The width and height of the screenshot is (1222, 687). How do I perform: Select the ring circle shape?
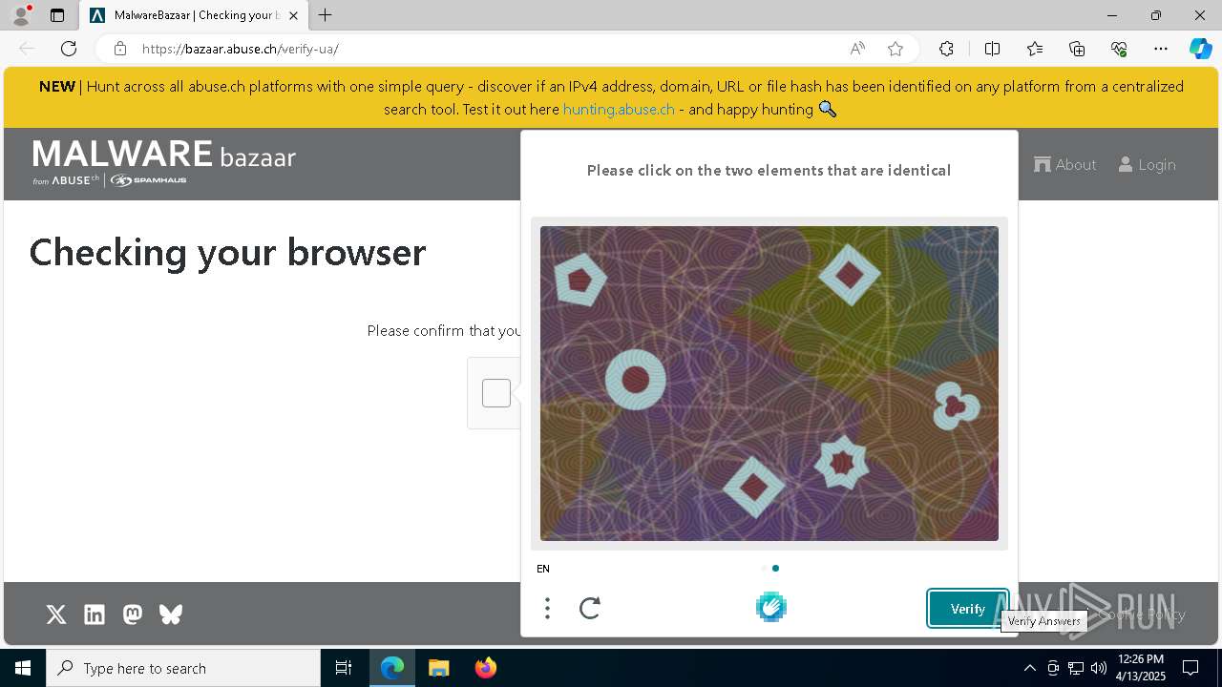click(636, 380)
